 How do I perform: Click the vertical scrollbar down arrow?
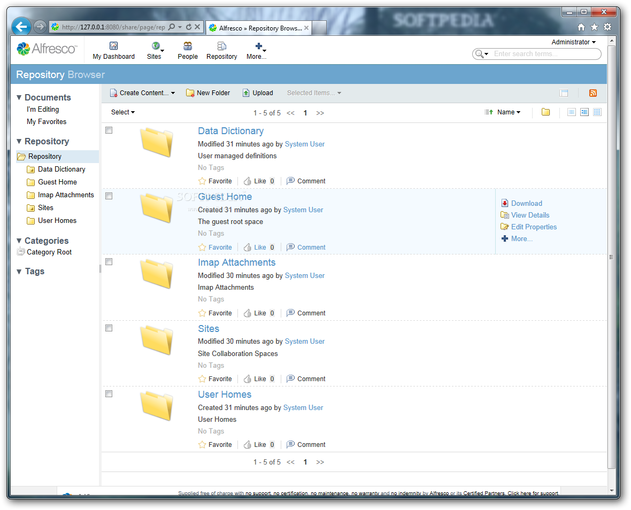click(x=612, y=491)
